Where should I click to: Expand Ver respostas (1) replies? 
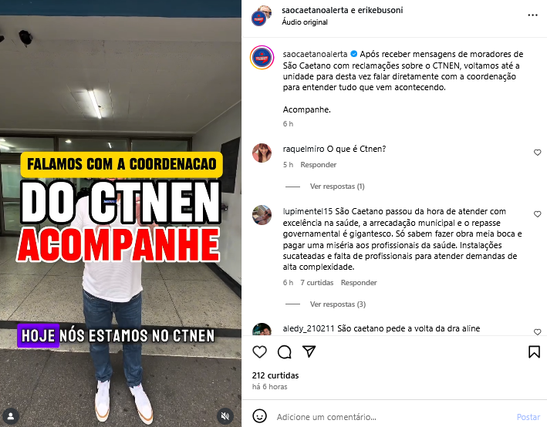coord(337,187)
